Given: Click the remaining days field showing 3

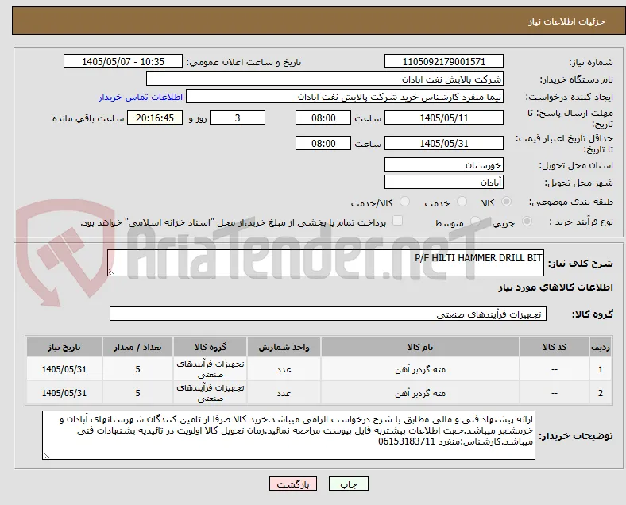Looking at the screenshot, I should 238,118.
